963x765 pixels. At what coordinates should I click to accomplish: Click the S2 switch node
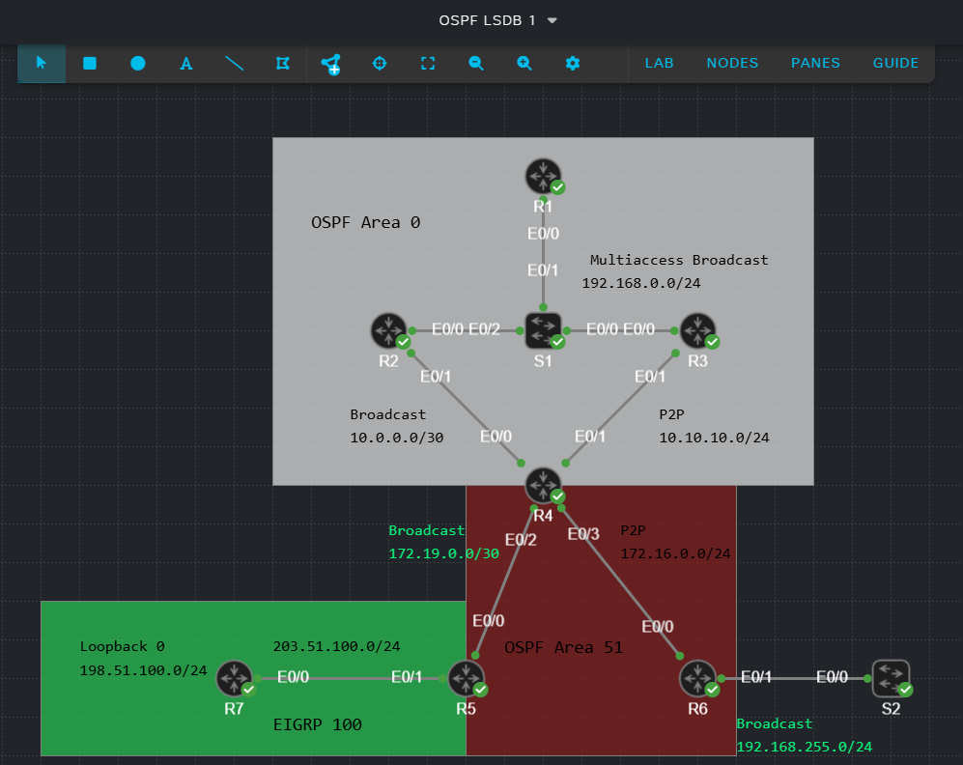coord(891,677)
